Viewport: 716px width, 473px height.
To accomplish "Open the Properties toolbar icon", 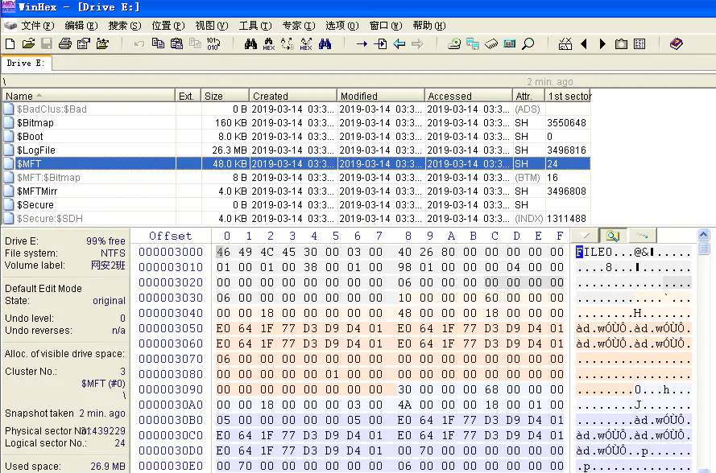I will [x=84, y=43].
